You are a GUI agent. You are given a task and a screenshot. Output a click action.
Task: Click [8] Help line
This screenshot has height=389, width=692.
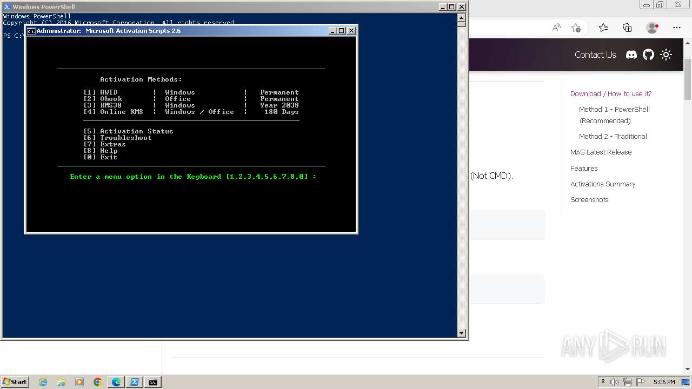point(100,151)
